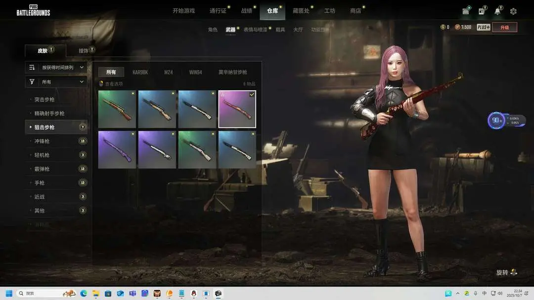
Task: Open the 商店 menu
Action: (x=355, y=11)
